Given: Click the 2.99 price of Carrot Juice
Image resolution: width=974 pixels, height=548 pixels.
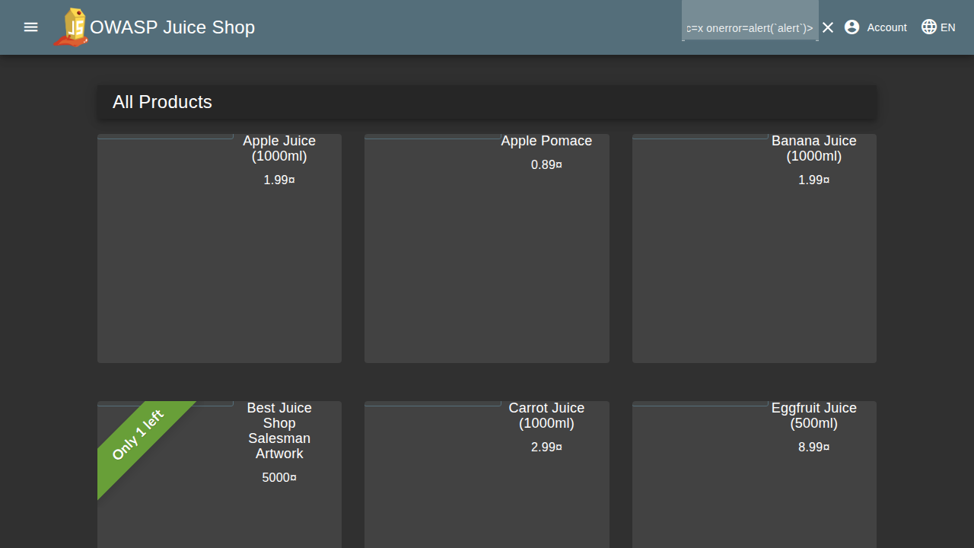Looking at the screenshot, I should tap(546, 448).
